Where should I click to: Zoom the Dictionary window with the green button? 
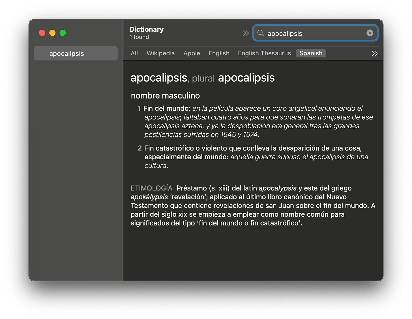point(63,33)
